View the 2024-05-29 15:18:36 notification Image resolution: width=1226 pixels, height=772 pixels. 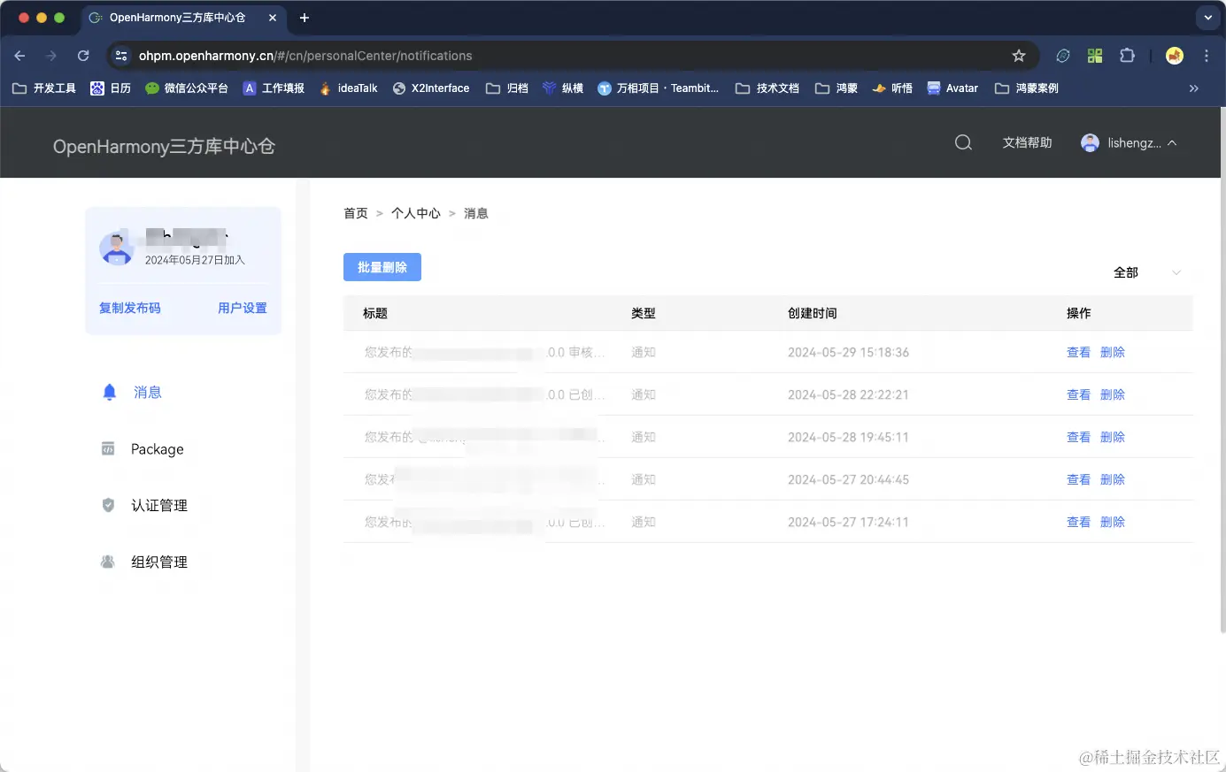[1078, 352]
